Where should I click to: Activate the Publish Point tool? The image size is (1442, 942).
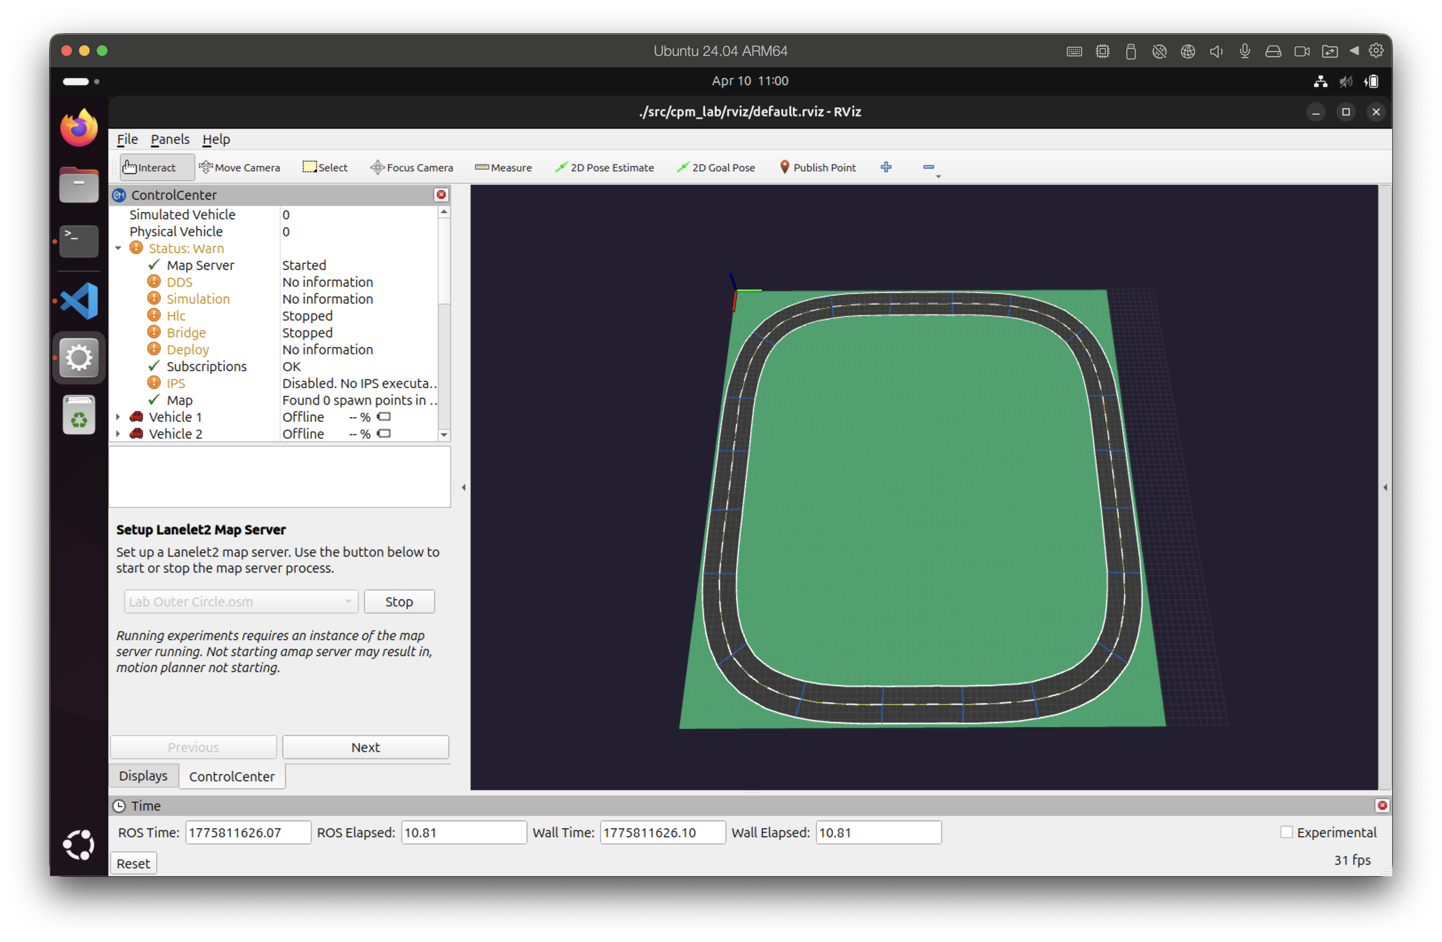tap(817, 167)
